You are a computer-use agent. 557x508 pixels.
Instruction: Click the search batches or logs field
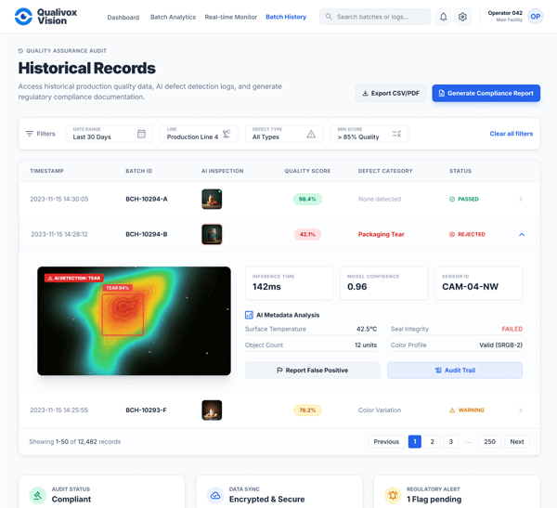coord(375,17)
